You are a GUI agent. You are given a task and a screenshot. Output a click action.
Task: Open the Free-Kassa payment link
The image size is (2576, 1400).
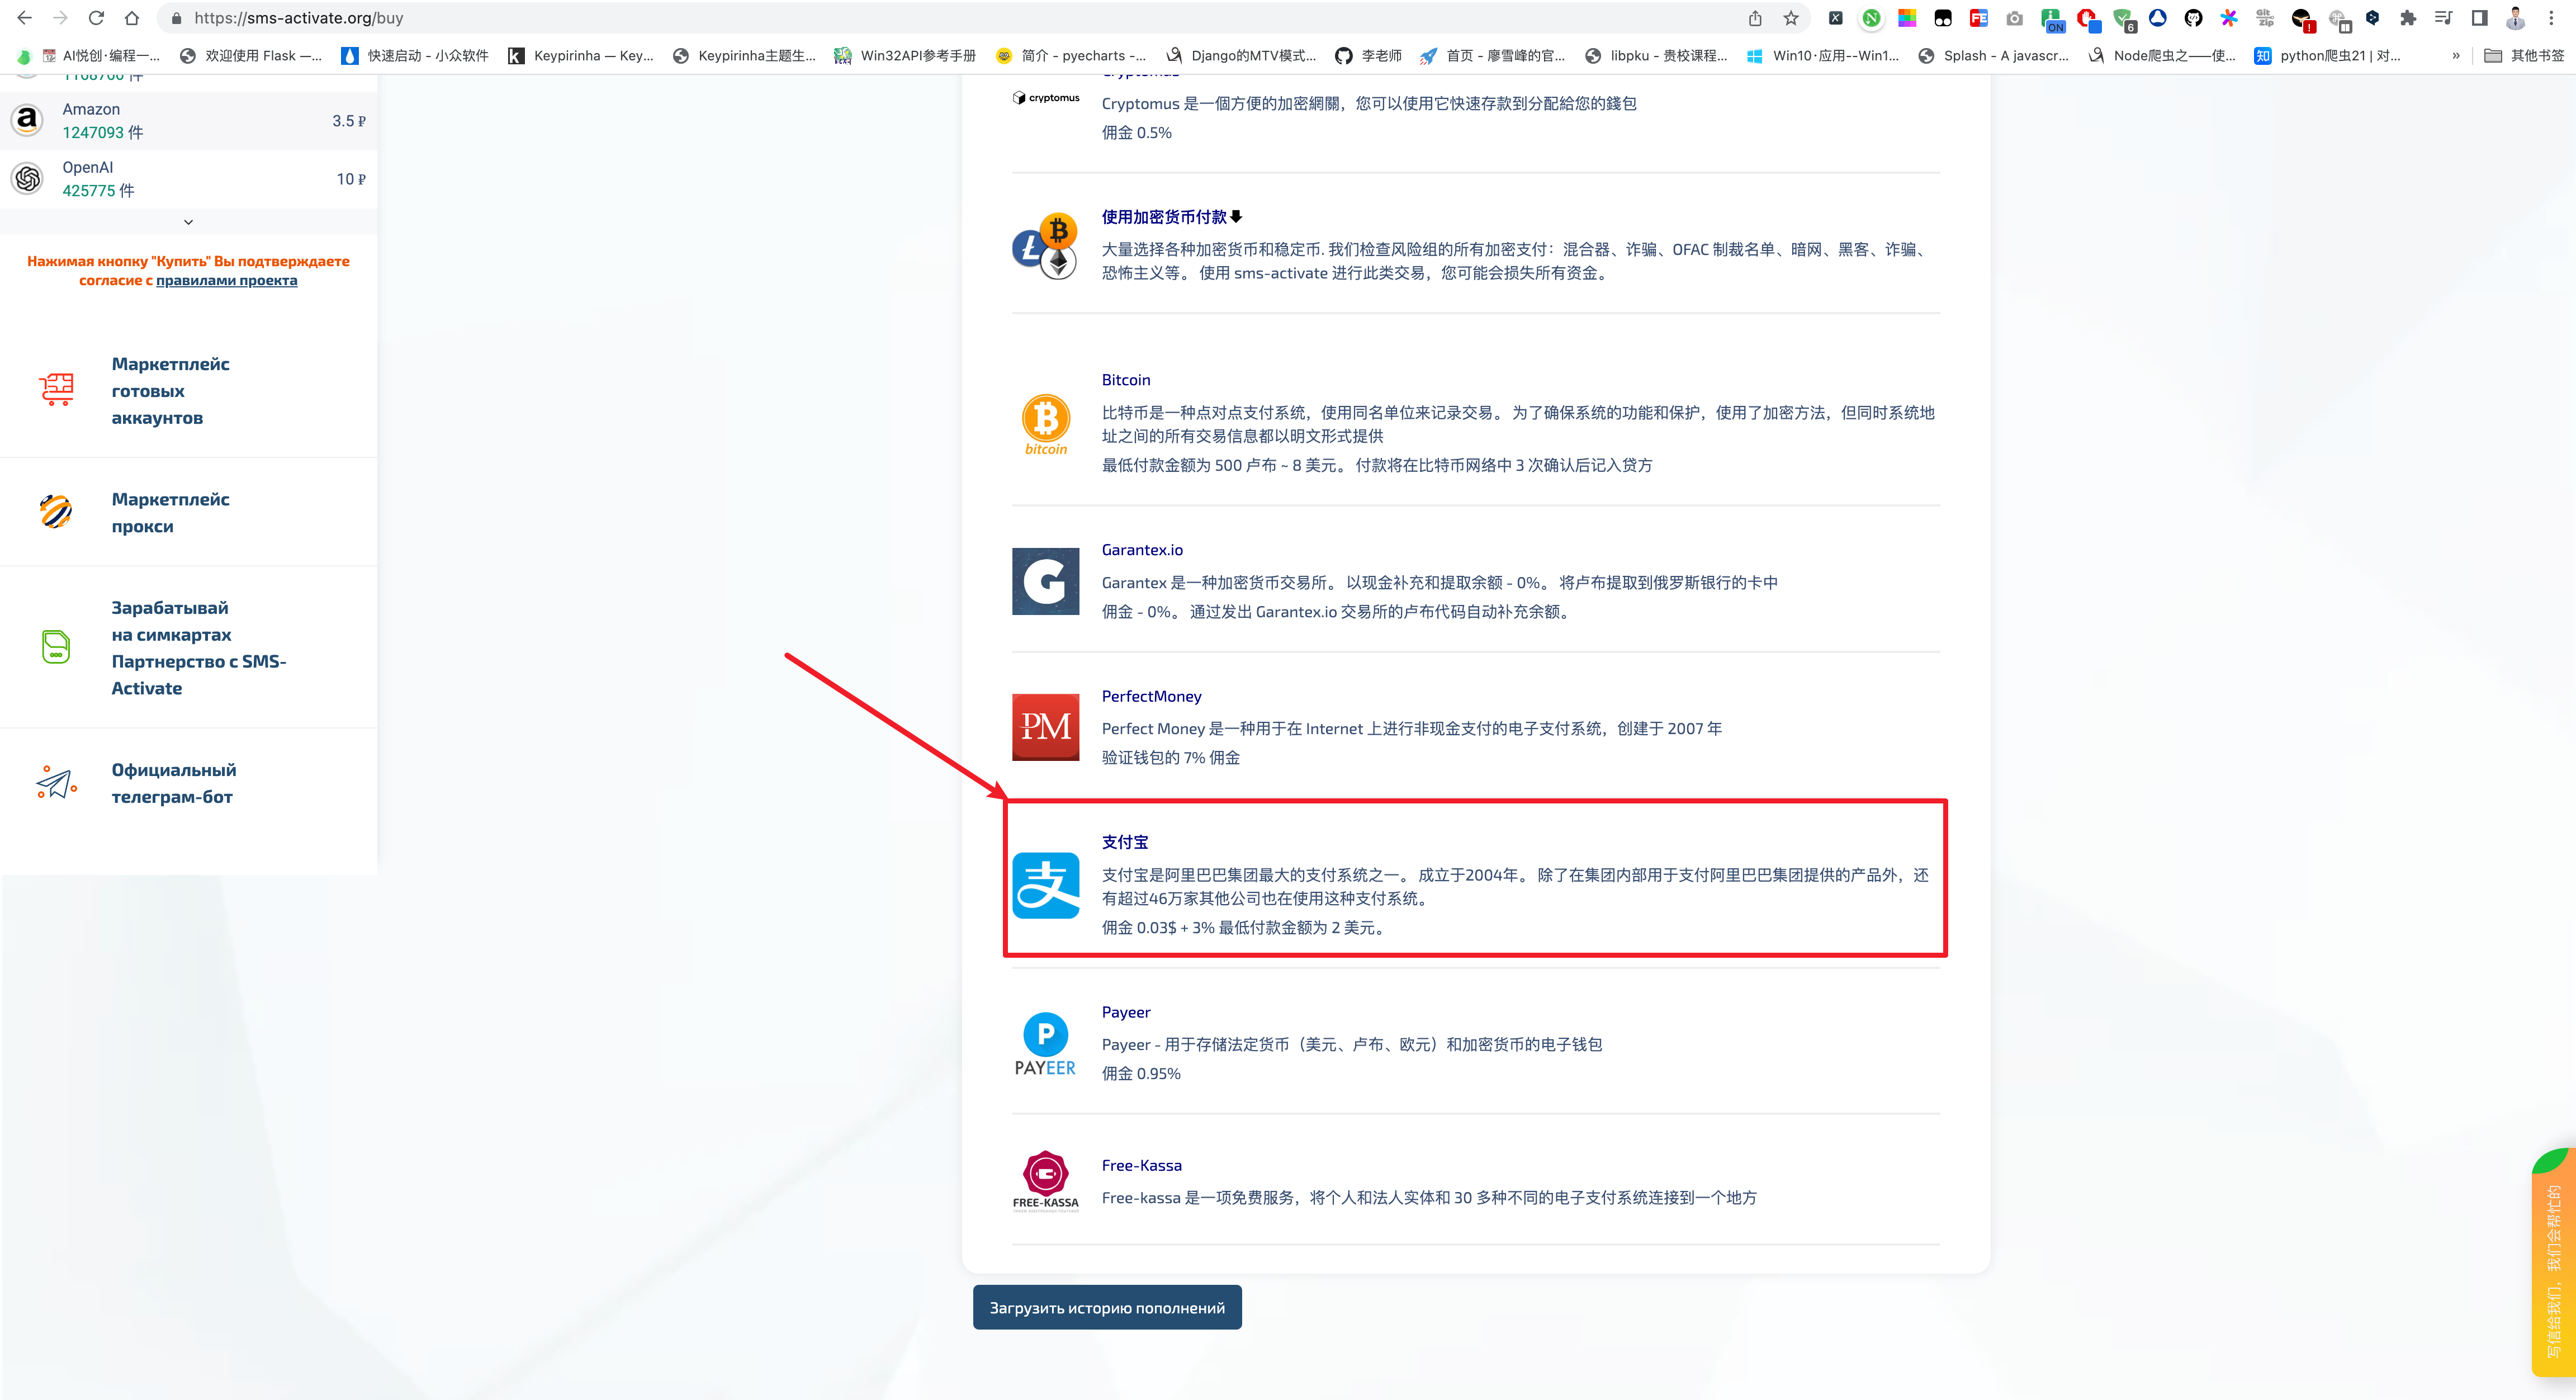[1141, 1165]
